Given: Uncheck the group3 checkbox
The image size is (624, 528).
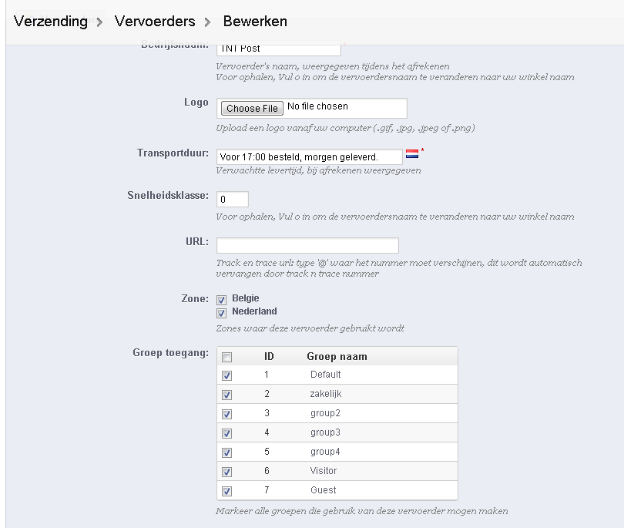Looking at the screenshot, I should (x=226, y=433).
